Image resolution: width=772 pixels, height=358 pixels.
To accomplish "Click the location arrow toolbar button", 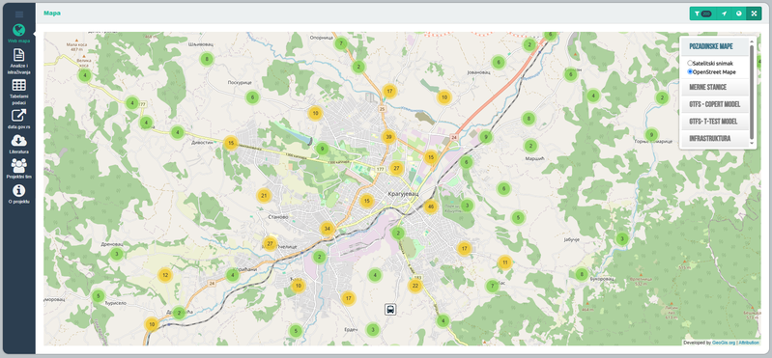I will coord(724,14).
